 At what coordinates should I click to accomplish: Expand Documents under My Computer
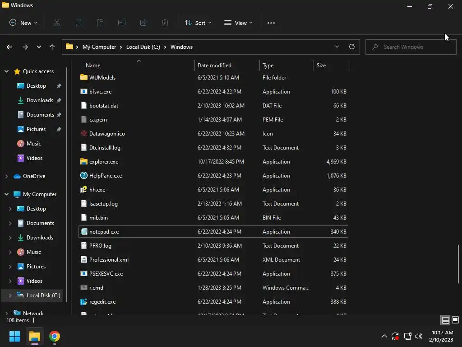[10, 223]
